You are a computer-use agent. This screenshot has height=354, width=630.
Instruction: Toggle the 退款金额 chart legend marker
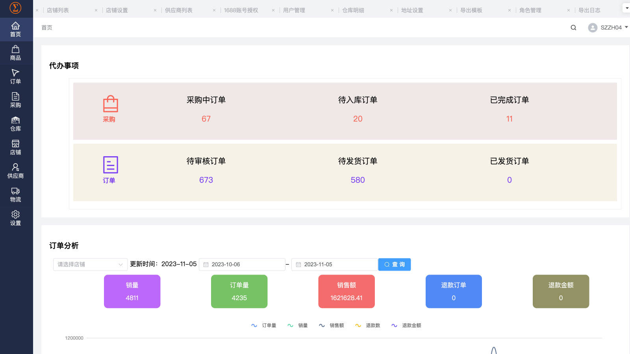coord(394,325)
